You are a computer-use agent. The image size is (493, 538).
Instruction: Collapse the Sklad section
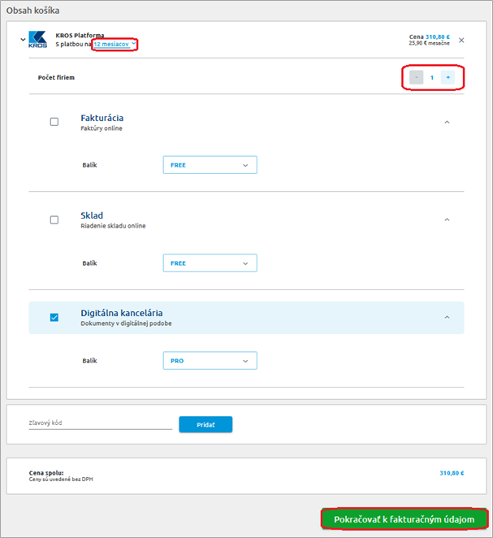click(x=447, y=219)
